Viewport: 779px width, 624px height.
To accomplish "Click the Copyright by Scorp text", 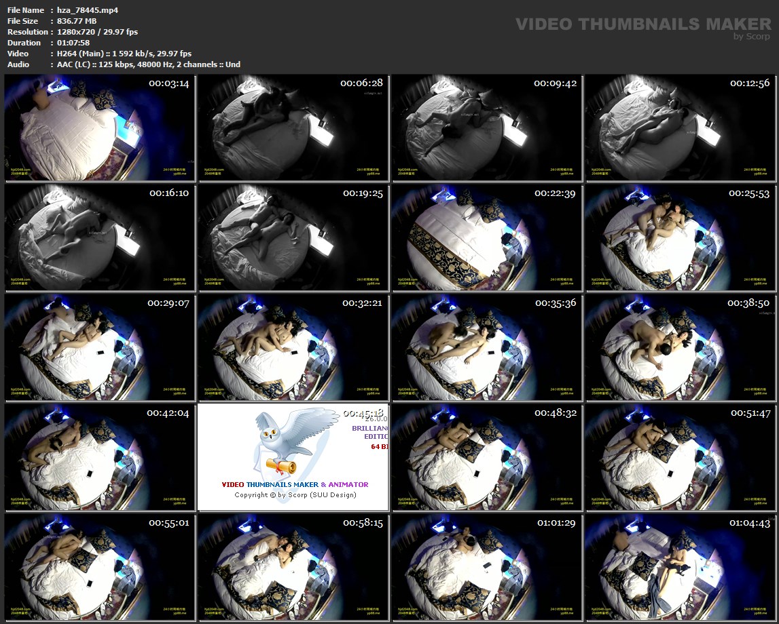I will point(295,494).
